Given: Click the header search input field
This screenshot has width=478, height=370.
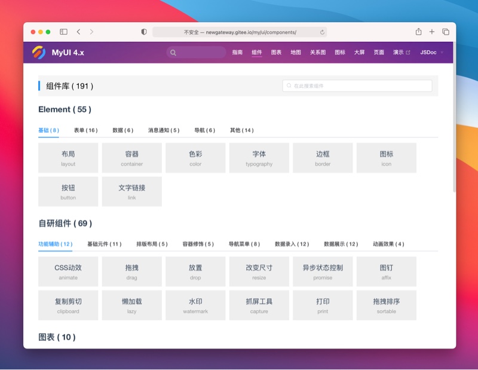Looking at the screenshot, I should tap(197, 53).
